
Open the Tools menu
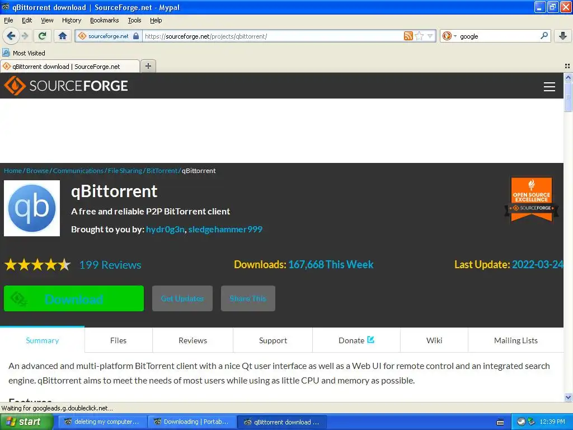pos(134,20)
